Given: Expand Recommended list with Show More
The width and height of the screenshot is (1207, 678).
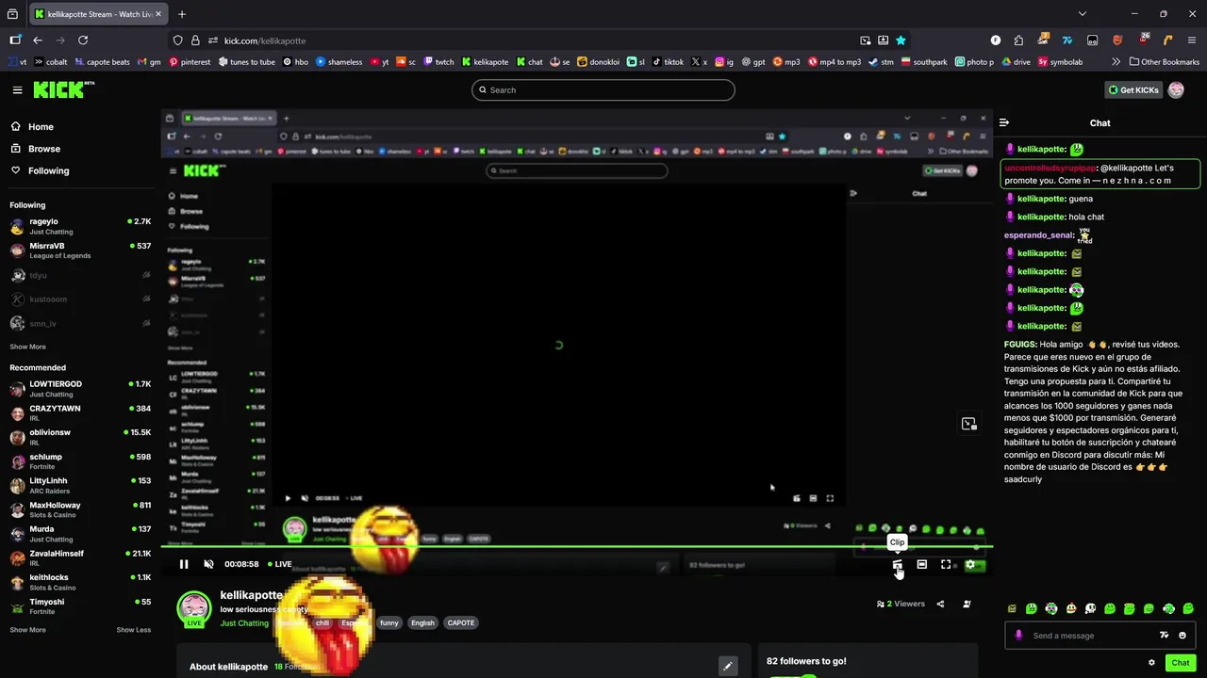Looking at the screenshot, I should coord(27,630).
